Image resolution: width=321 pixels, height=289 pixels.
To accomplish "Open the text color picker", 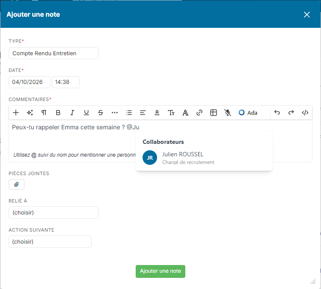I will pos(157,113).
